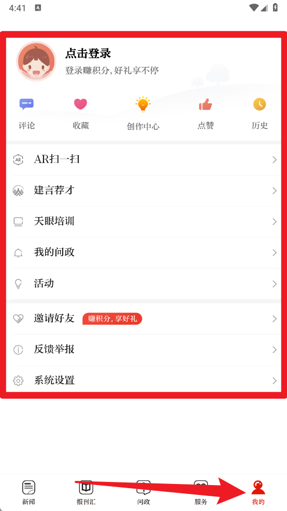The width and height of the screenshot is (287, 511).
Task: Open 收藏 favorites heart icon
Action: (x=80, y=104)
